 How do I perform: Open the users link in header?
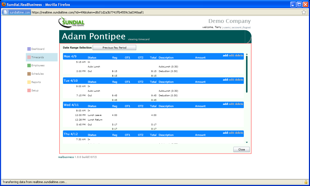pyautogui.click(x=227, y=27)
